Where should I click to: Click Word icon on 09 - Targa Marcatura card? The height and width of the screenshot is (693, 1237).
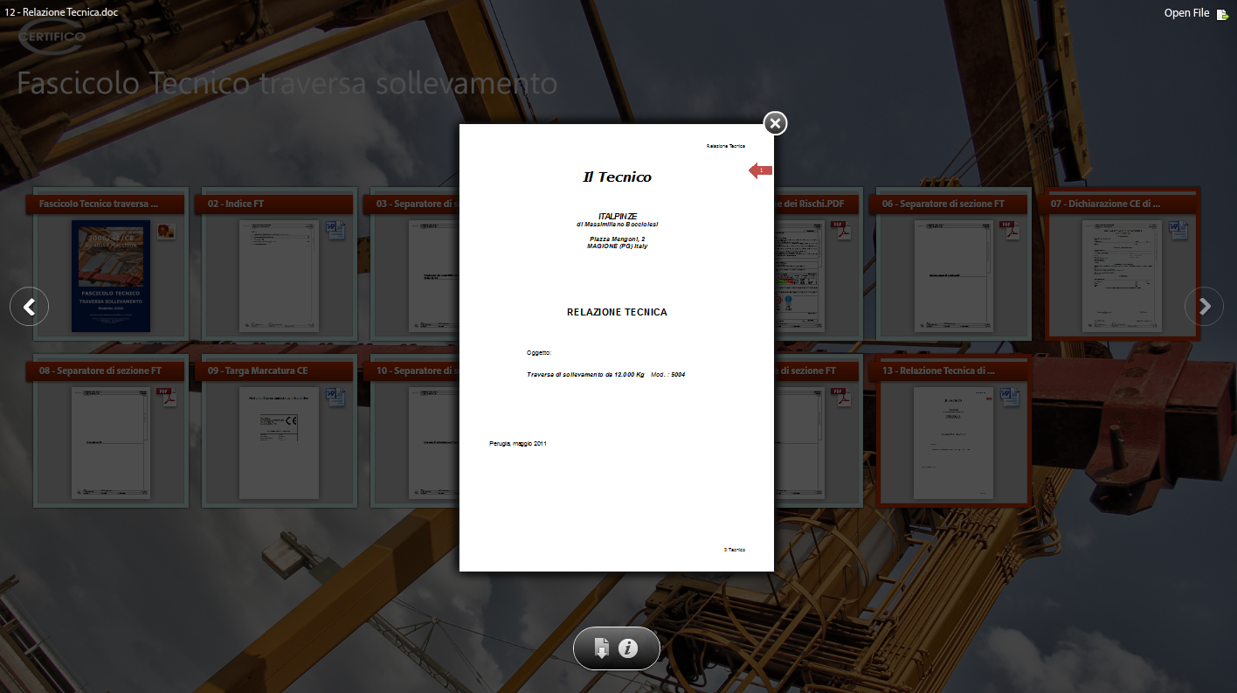335,398
